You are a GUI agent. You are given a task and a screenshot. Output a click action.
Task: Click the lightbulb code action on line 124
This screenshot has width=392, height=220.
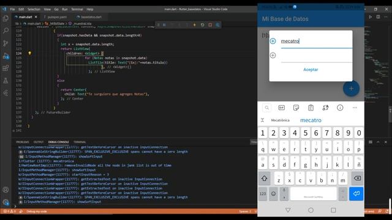pos(29,53)
